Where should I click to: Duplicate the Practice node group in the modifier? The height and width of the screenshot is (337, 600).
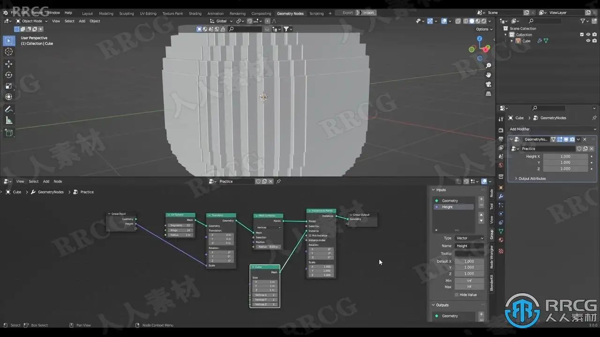(x=585, y=149)
